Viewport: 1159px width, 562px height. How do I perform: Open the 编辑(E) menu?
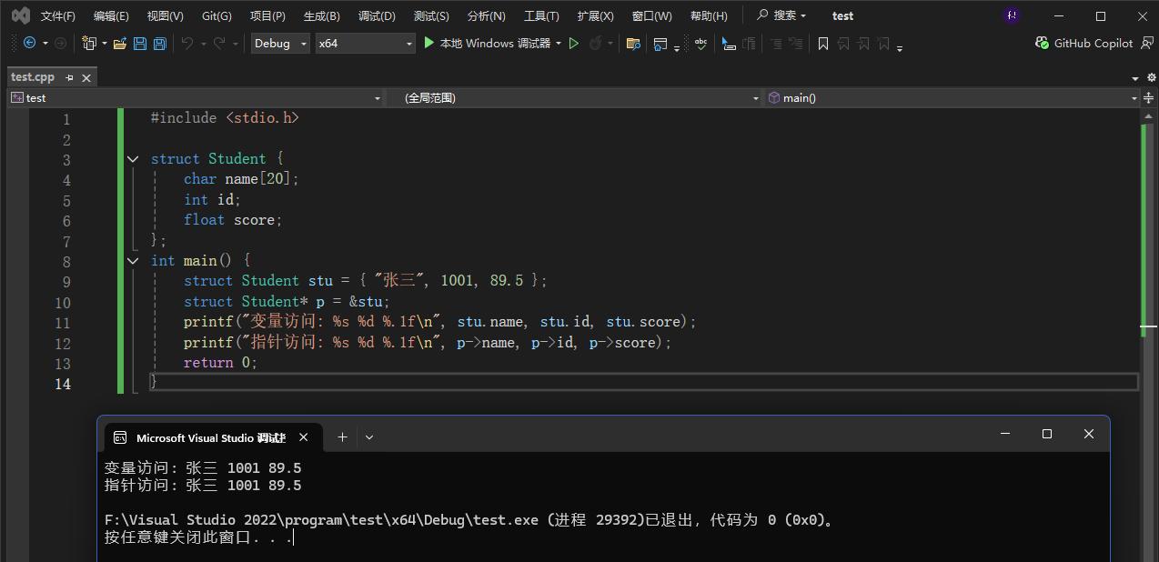click(111, 15)
